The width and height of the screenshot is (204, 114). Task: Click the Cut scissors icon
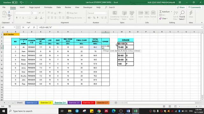click(9, 12)
